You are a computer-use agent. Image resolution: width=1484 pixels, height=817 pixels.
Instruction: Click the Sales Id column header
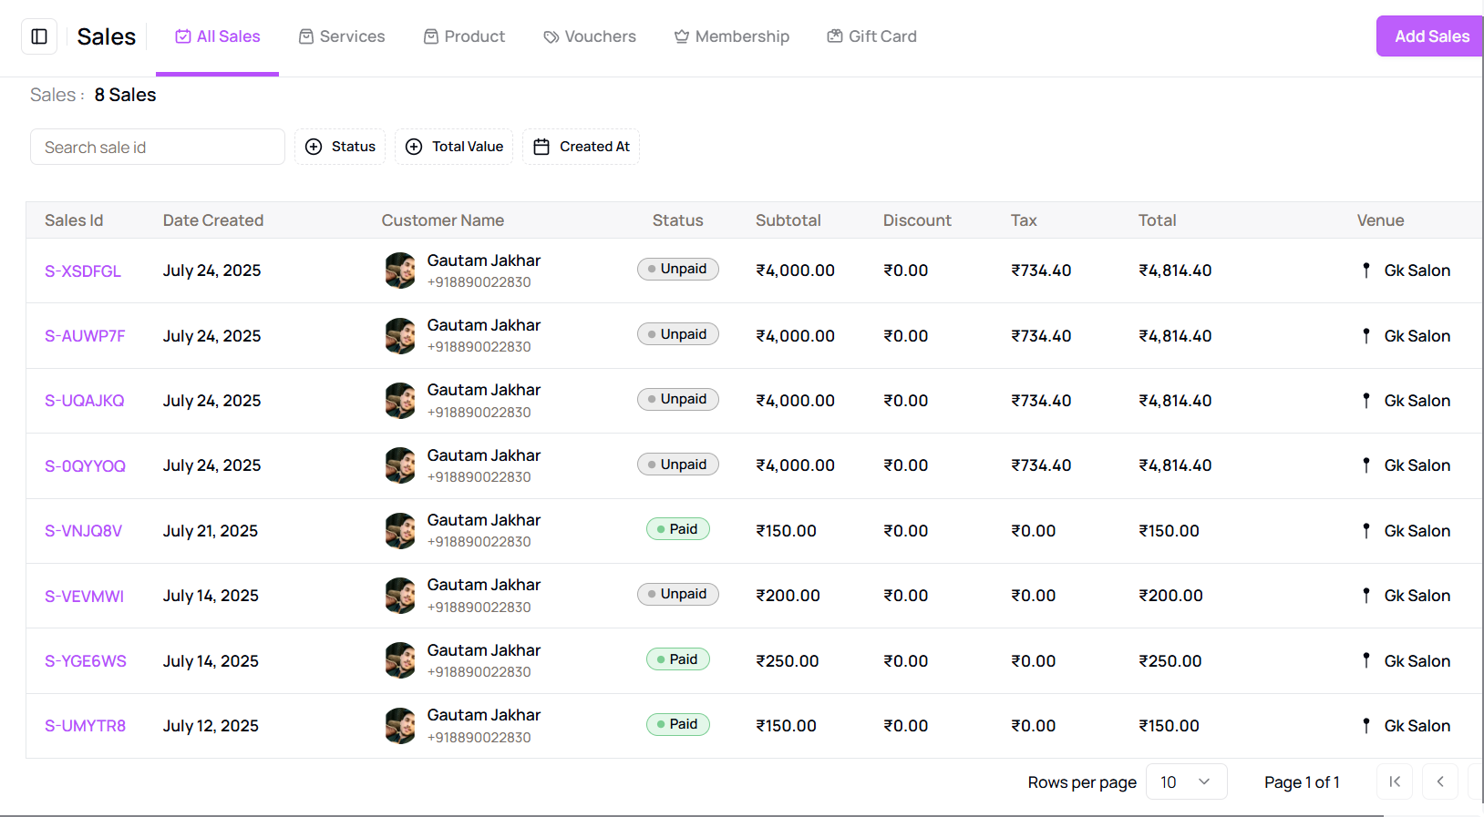point(74,220)
